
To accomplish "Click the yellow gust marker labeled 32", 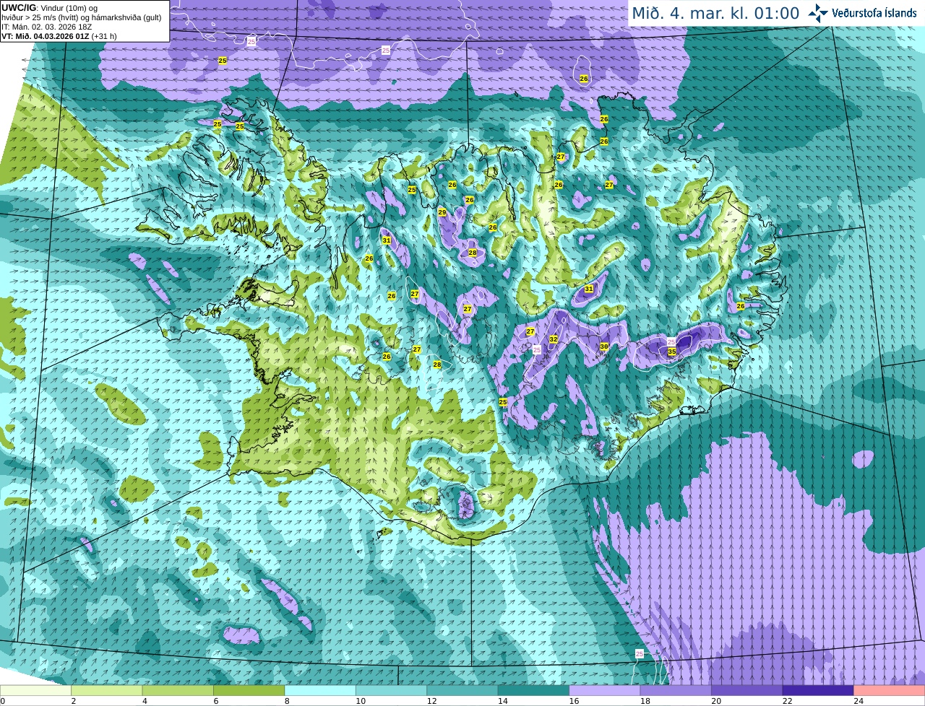I will (554, 339).
